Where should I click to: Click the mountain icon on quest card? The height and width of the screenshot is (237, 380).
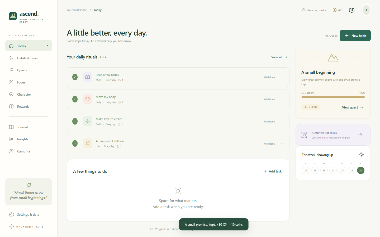333,57
